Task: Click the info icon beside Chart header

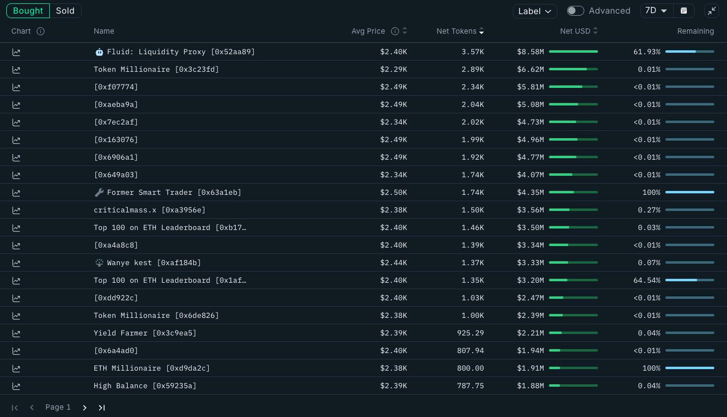Action: 41,31
